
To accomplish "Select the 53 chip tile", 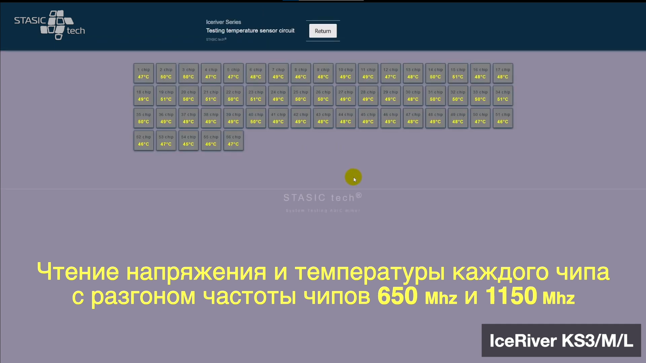I will click(166, 140).
